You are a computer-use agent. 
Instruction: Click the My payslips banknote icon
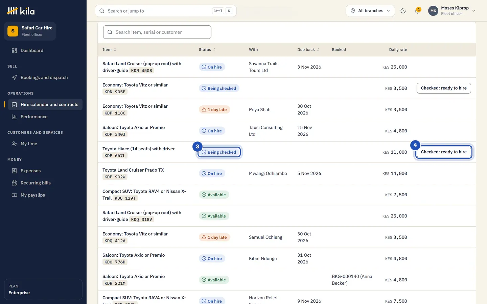click(x=14, y=195)
